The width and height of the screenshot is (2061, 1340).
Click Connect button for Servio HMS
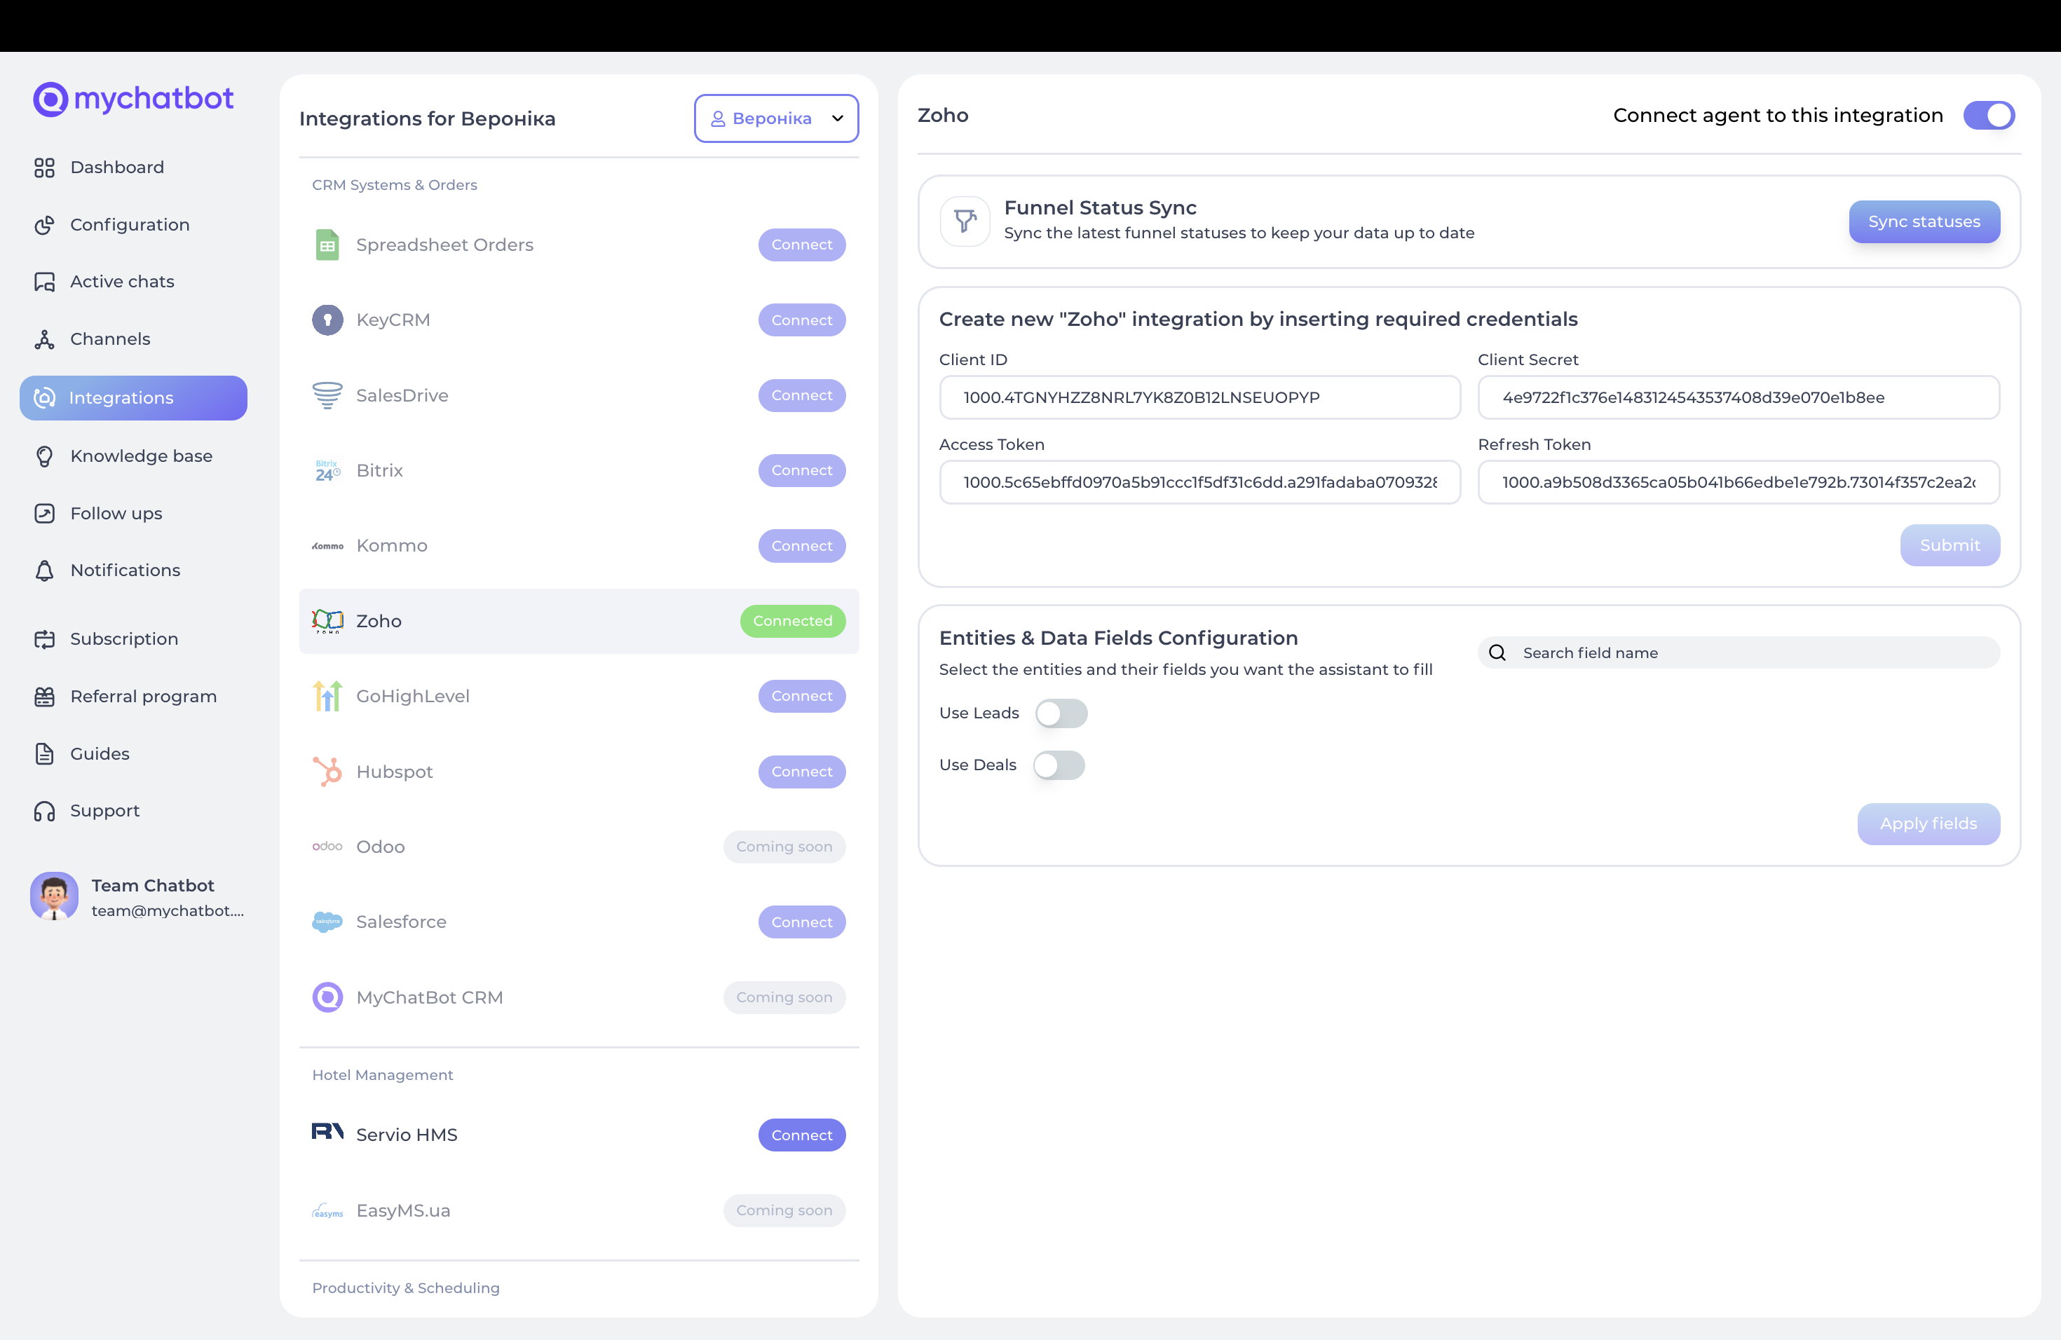tap(801, 1135)
